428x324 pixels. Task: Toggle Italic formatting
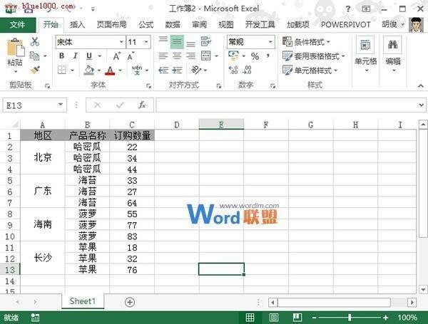[x=76, y=56]
